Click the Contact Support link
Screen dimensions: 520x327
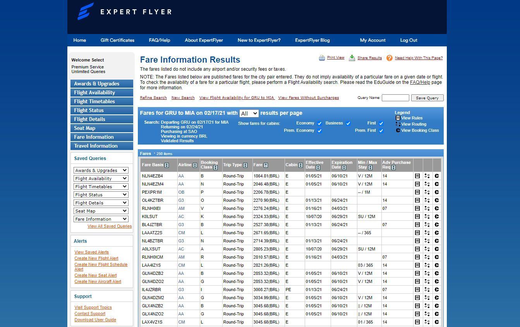pyautogui.click(x=90, y=314)
